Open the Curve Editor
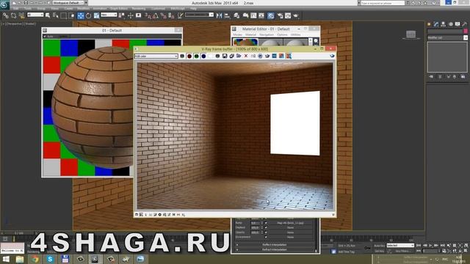 [x=253, y=15]
